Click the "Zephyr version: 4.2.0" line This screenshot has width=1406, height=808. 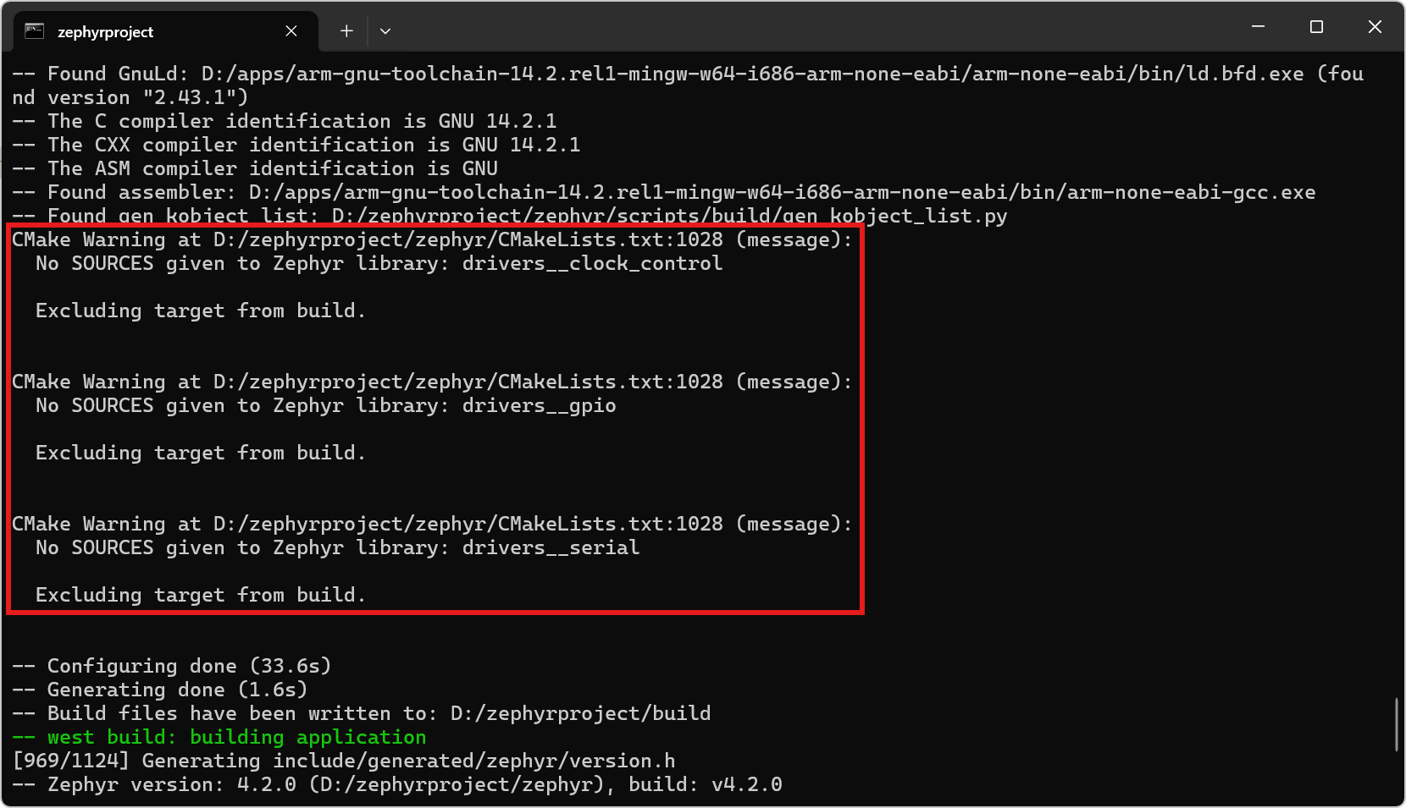pos(171,784)
